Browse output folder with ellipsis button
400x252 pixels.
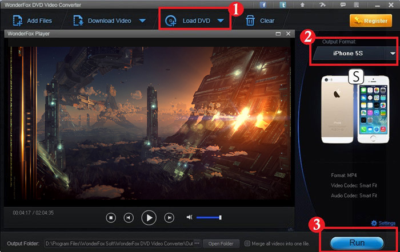(x=197, y=243)
